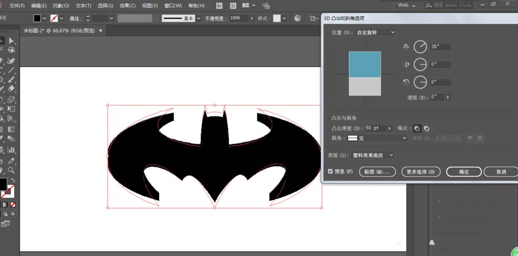This screenshot has width=518, height=256.
Task: Open the 文件(F) menu
Action: (17, 6)
